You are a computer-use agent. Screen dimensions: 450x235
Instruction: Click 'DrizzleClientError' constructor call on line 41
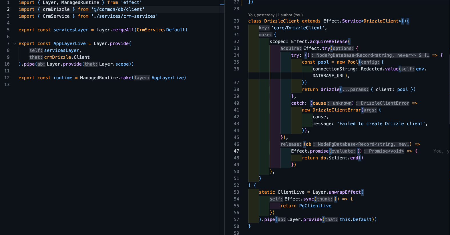[x=336, y=110]
